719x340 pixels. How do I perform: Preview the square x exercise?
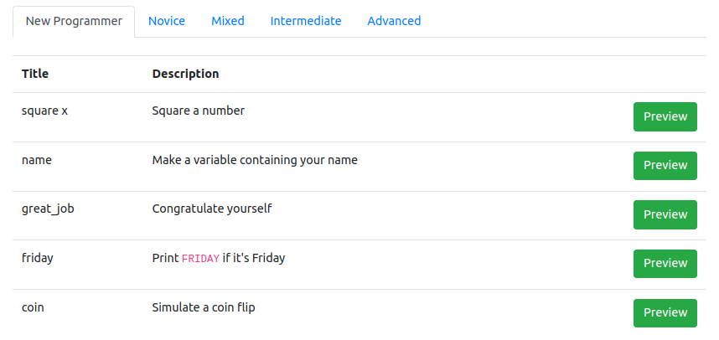pyautogui.click(x=665, y=116)
